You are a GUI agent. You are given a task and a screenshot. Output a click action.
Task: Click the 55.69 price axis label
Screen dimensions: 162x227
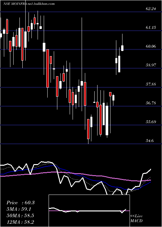coord(151,122)
